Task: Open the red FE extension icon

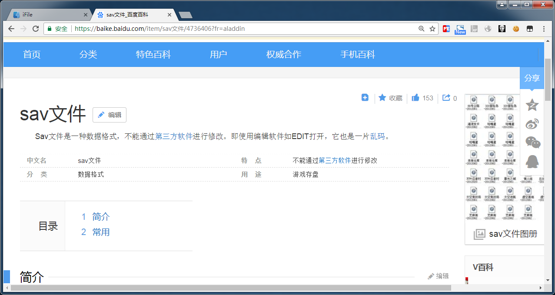Action: (446, 29)
